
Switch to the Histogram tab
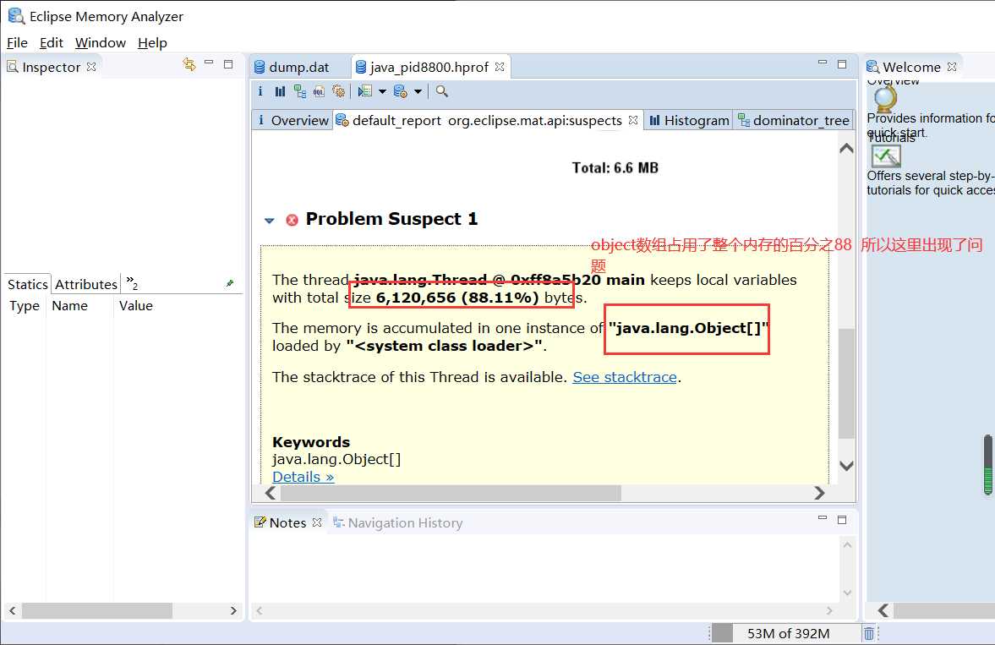pyautogui.click(x=689, y=120)
